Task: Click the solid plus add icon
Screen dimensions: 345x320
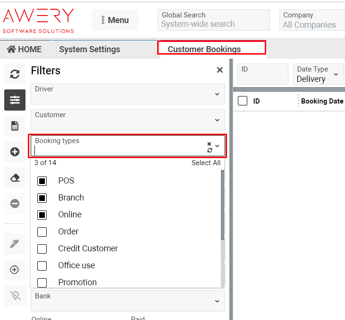Action: [15, 152]
